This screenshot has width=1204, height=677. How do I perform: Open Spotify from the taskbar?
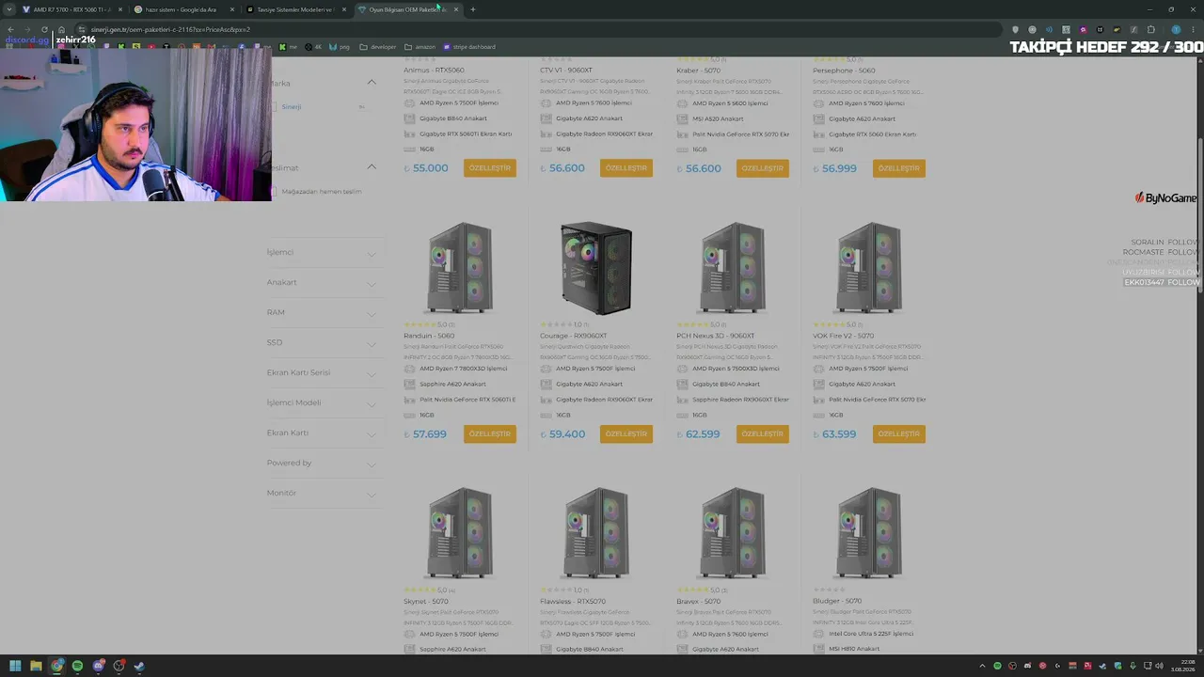[x=77, y=666]
